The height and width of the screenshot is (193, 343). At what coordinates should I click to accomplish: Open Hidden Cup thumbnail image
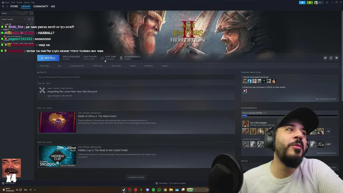(x=58, y=156)
